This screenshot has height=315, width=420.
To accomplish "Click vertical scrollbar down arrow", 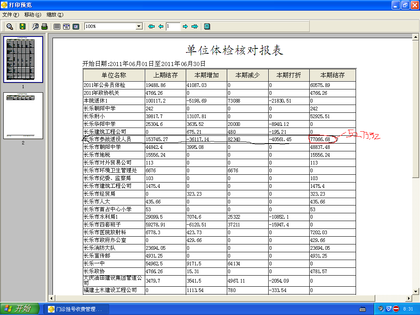I will pos(415,291).
